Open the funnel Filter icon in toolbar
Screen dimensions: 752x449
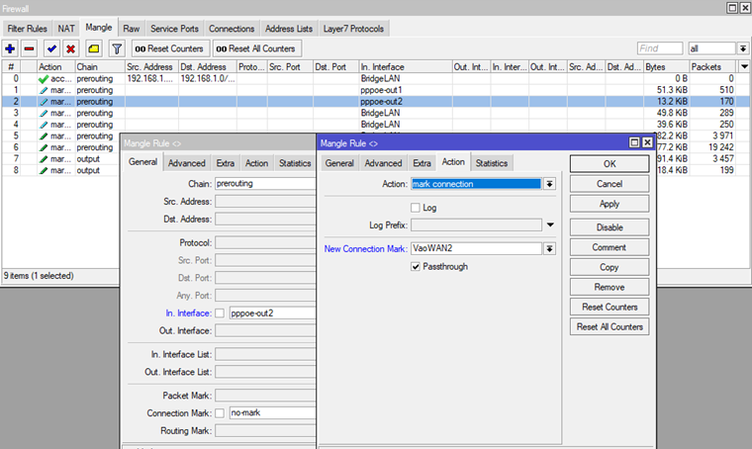tap(116, 48)
